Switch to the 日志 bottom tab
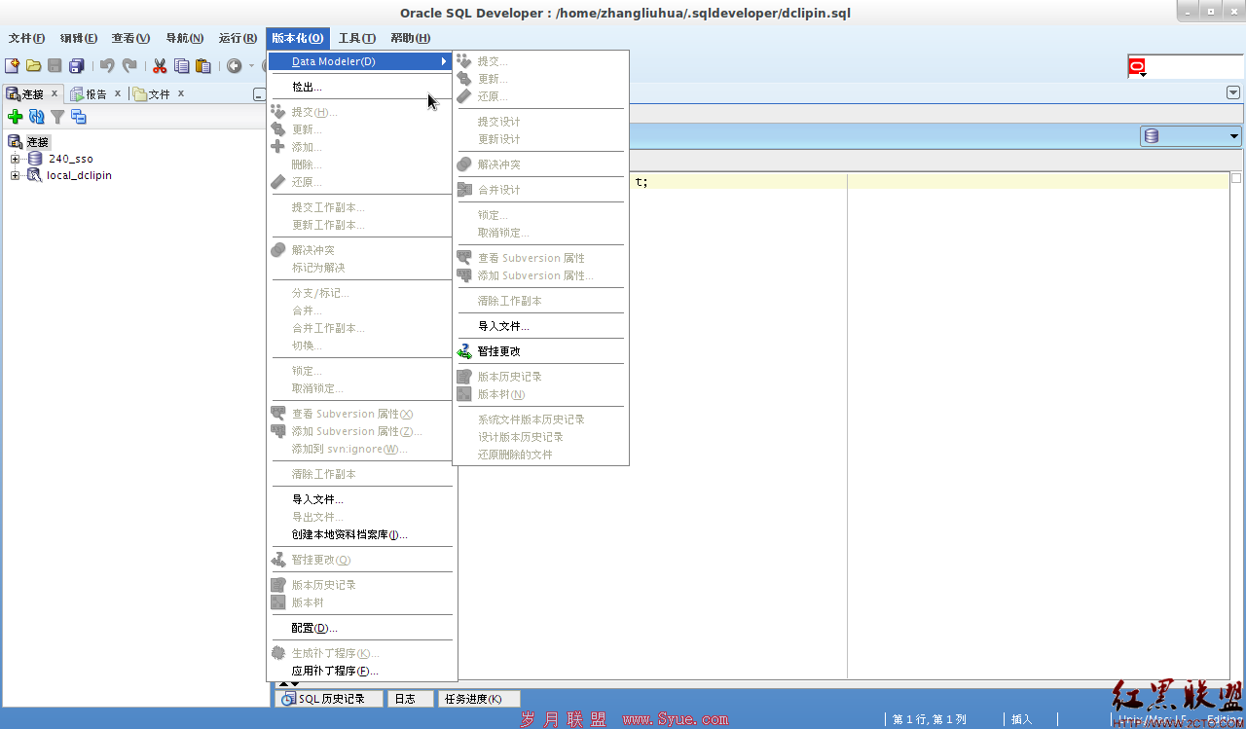1246x729 pixels. point(410,699)
